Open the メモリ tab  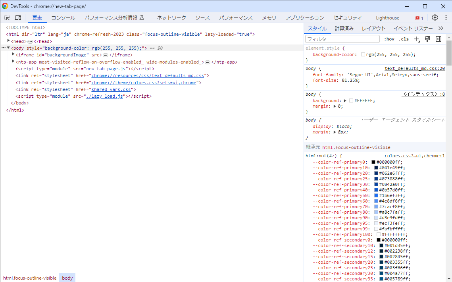tap(269, 17)
